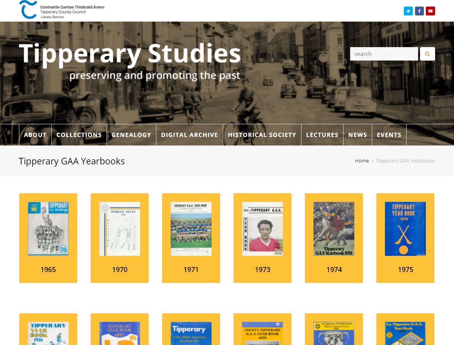Click the Home breadcrumb link
This screenshot has height=345, width=454.
(362, 161)
